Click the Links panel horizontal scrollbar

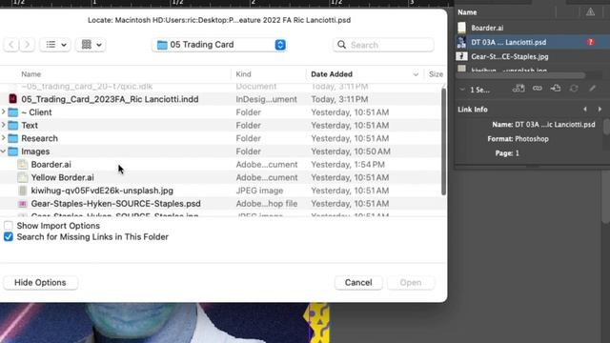[x=521, y=75]
